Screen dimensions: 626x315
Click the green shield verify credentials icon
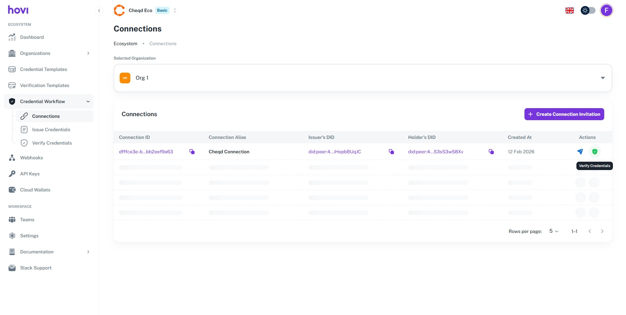click(594, 152)
